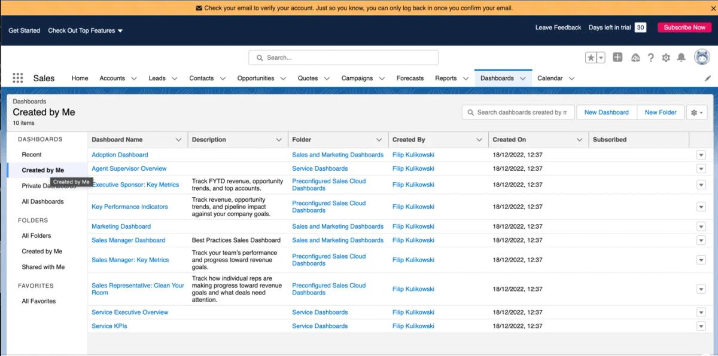Open the Help question mark icon
718x356 pixels.
click(x=651, y=58)
